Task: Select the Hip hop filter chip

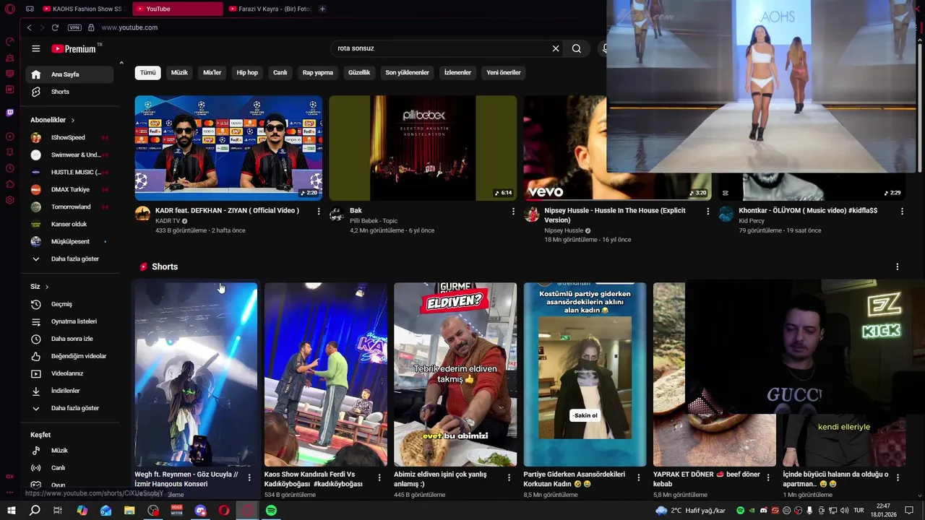Action: coord(247,72)
